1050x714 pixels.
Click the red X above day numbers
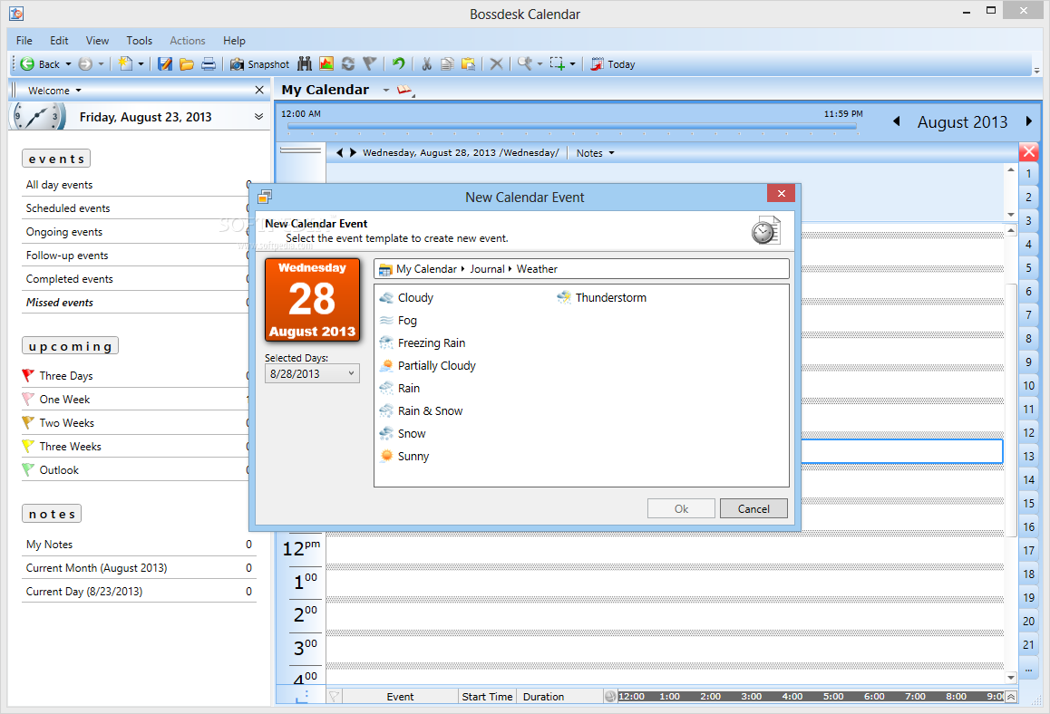[x=1029, y=152]
